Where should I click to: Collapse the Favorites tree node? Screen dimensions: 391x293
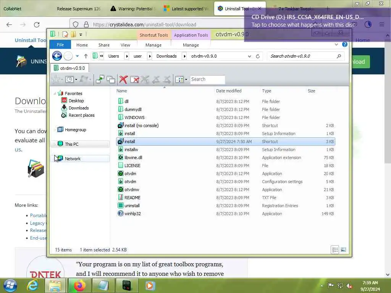(x=55, y=93)
